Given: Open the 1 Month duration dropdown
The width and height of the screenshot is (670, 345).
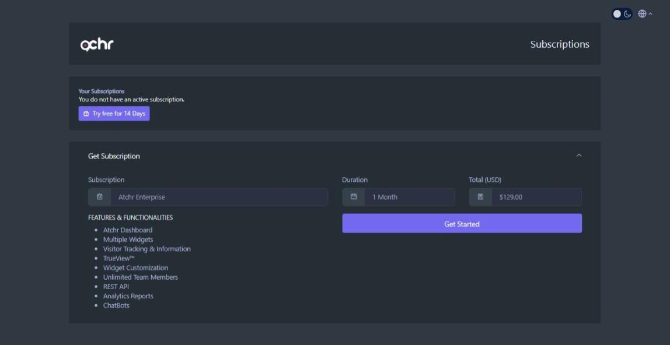Looking at the screenshot, I should [409, 197].
